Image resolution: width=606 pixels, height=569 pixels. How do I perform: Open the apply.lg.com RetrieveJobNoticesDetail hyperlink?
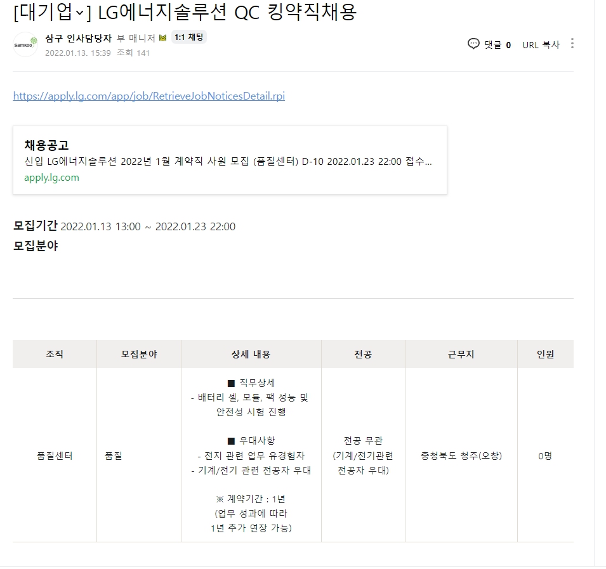click(x=148, y=96)
